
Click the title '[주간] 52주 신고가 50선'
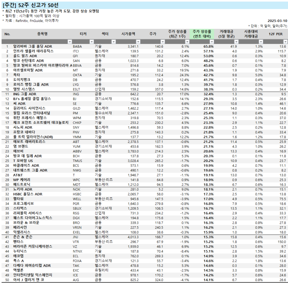(31, 5)
